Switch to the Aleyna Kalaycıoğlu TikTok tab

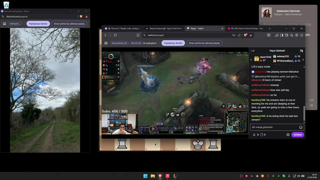[164, 28]
